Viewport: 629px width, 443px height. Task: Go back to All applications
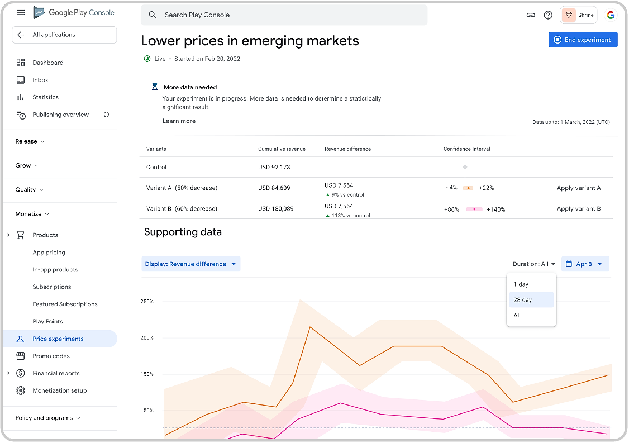64,35
